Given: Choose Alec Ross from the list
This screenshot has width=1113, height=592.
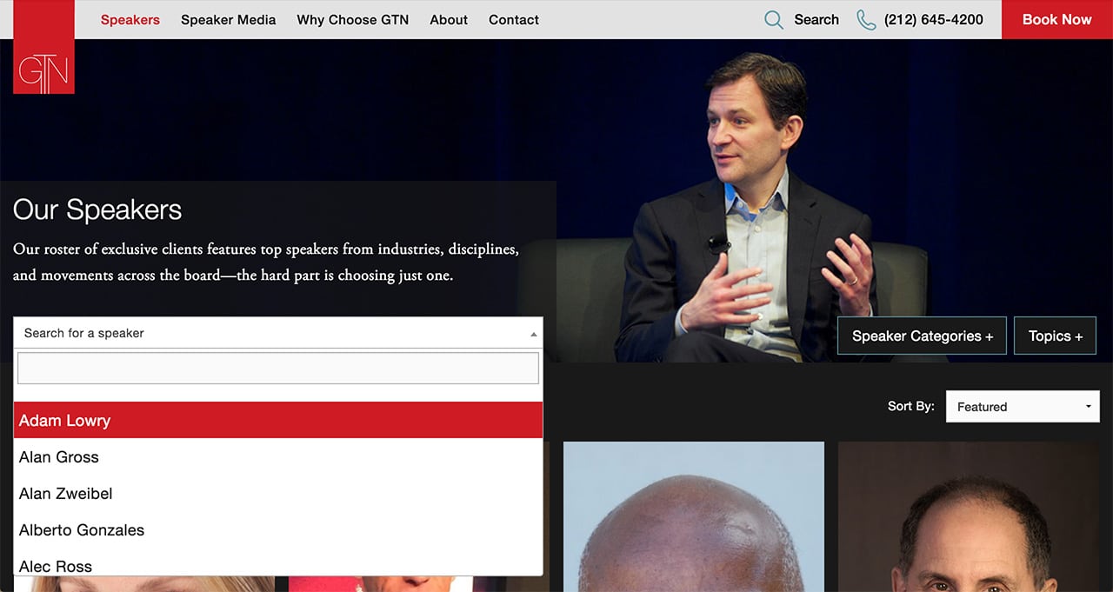Looking at the screenshot, I should (278, 562).
